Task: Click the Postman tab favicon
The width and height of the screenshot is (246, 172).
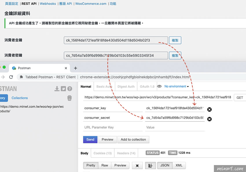Action: coord(14,68)
